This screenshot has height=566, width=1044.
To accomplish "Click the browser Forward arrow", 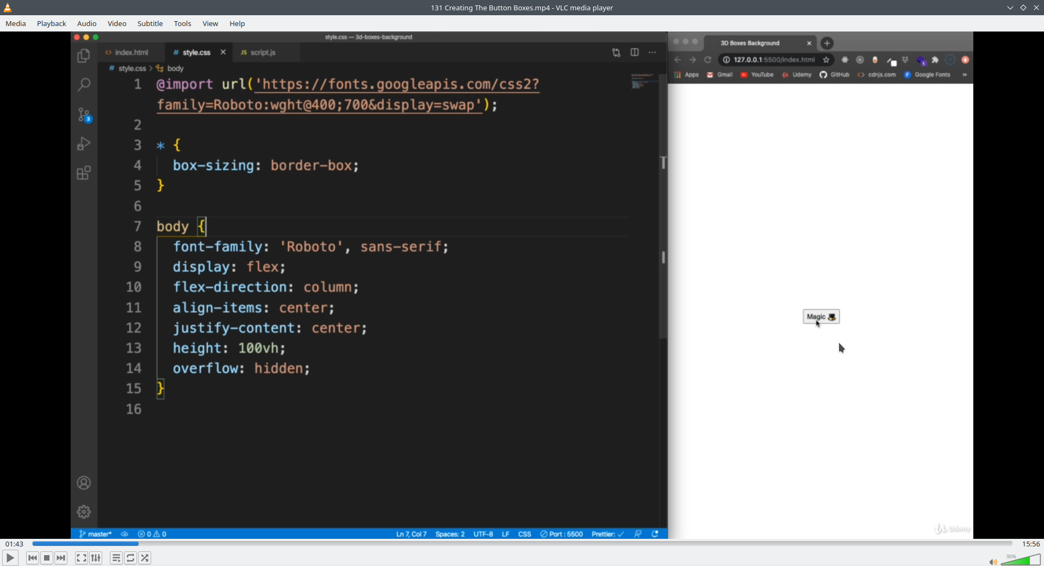I will coord(693,60).
